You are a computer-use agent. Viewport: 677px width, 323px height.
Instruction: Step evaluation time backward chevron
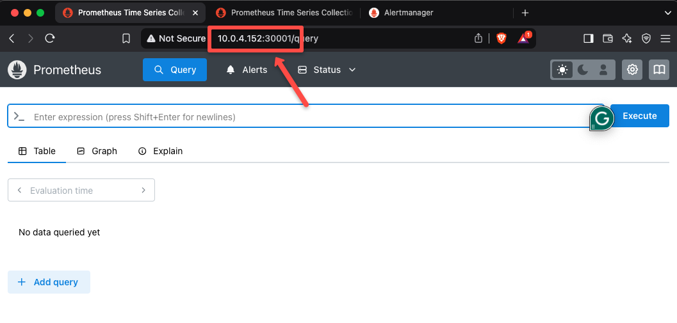click(19, 190)
